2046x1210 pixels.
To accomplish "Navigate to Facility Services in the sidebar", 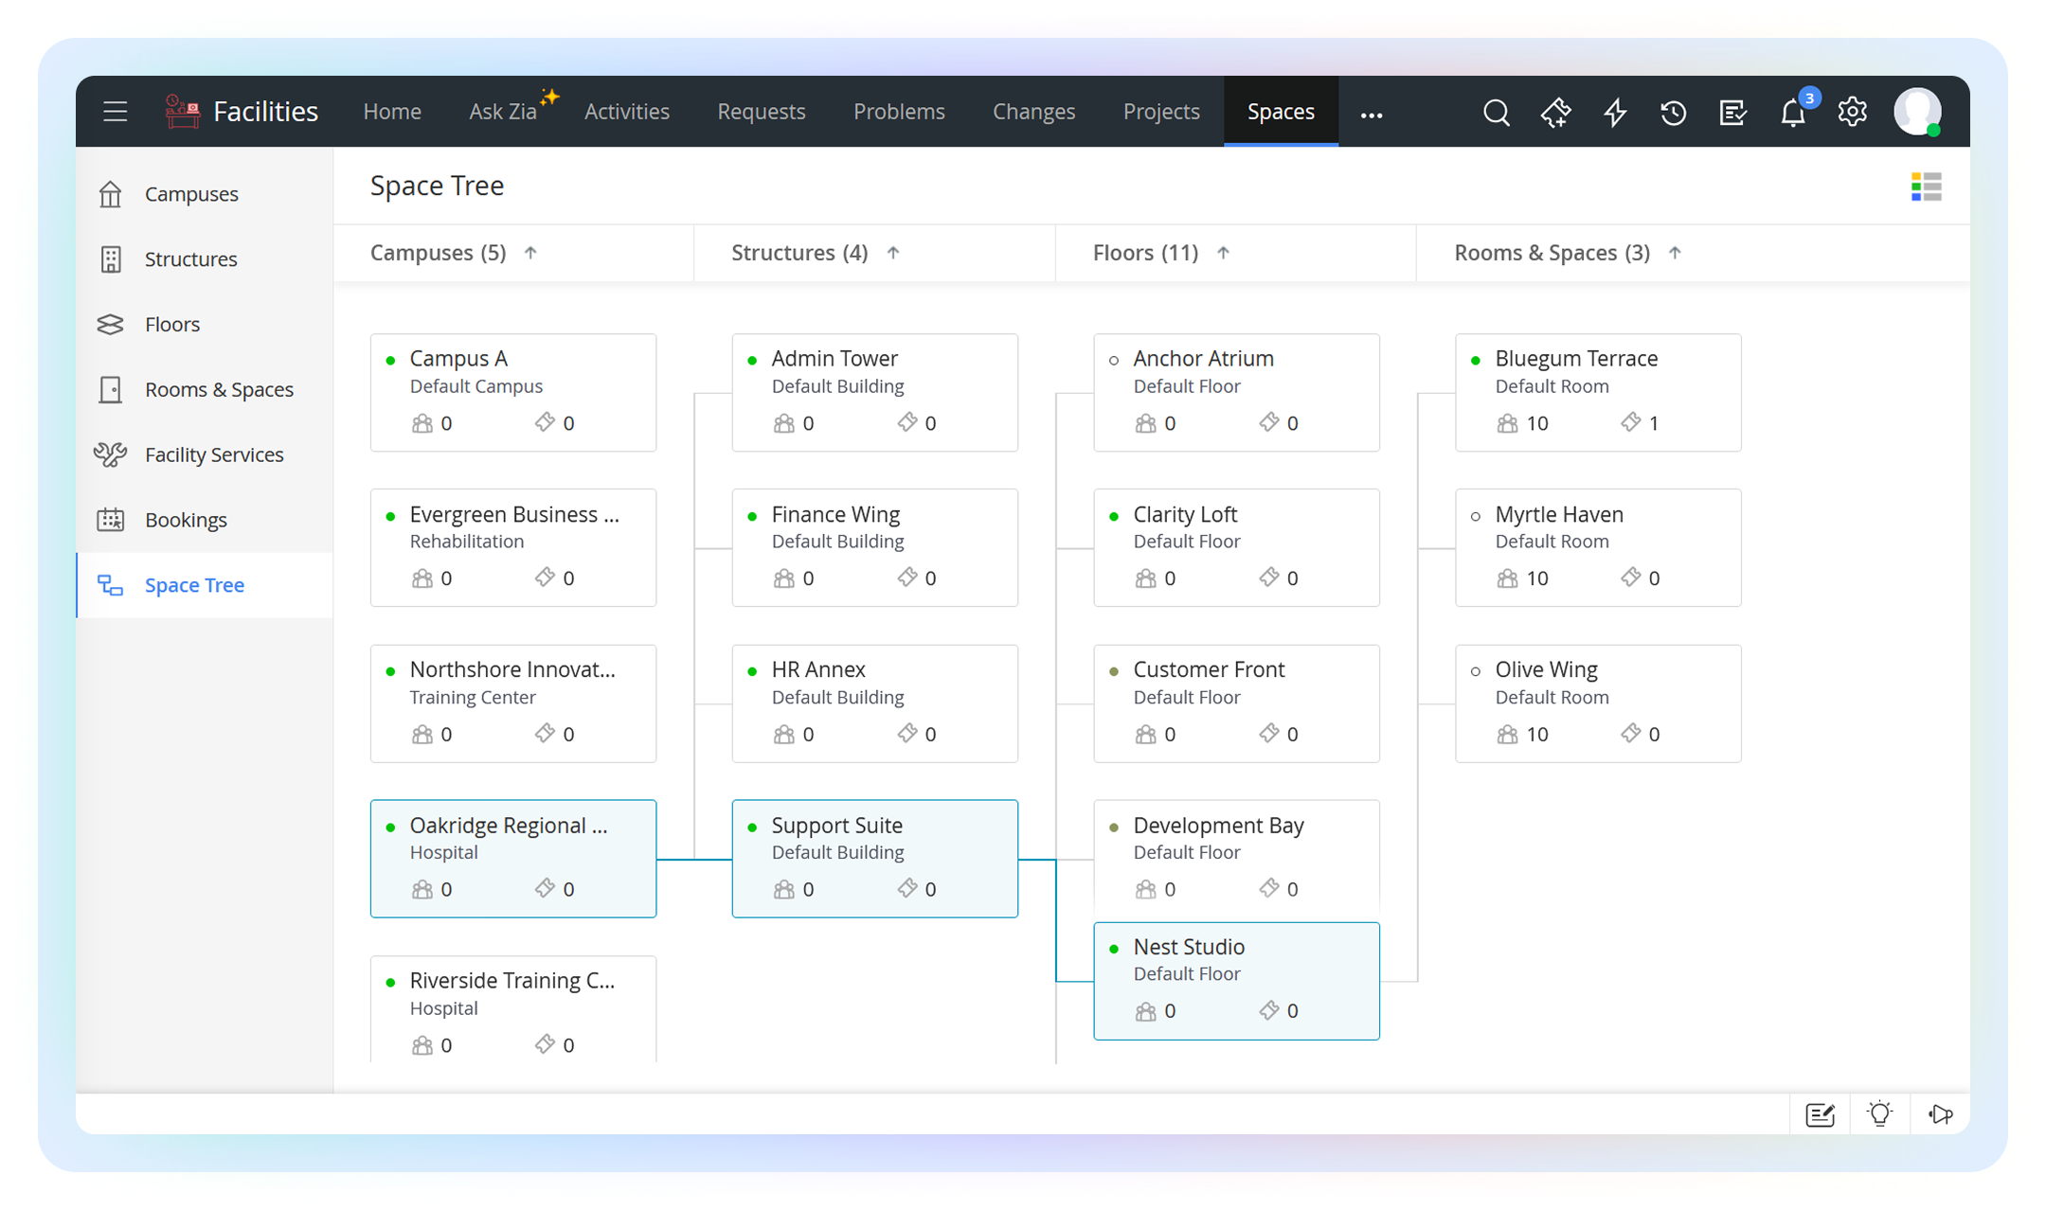I will [x=214, y=454].
